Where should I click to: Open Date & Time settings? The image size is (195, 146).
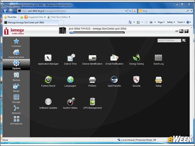[70, 60]
